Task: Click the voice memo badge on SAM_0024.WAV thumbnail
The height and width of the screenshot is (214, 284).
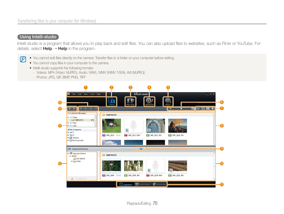Action: click(x=149, y=170)
